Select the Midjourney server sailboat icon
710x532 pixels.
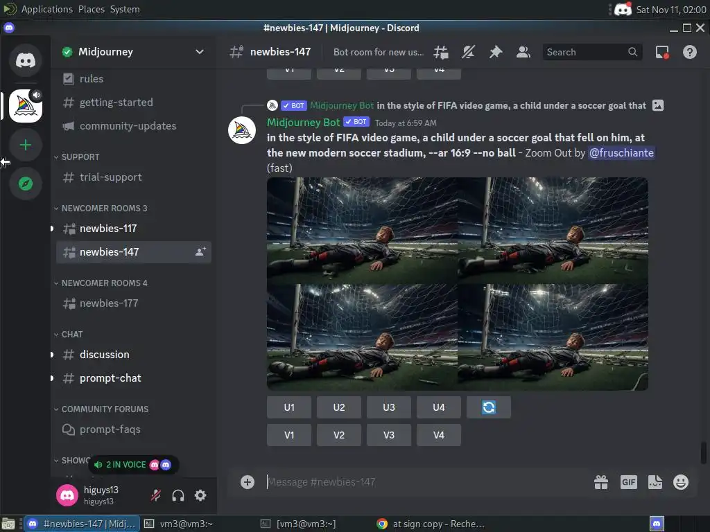pyautogui.click(x=26, y=106)
